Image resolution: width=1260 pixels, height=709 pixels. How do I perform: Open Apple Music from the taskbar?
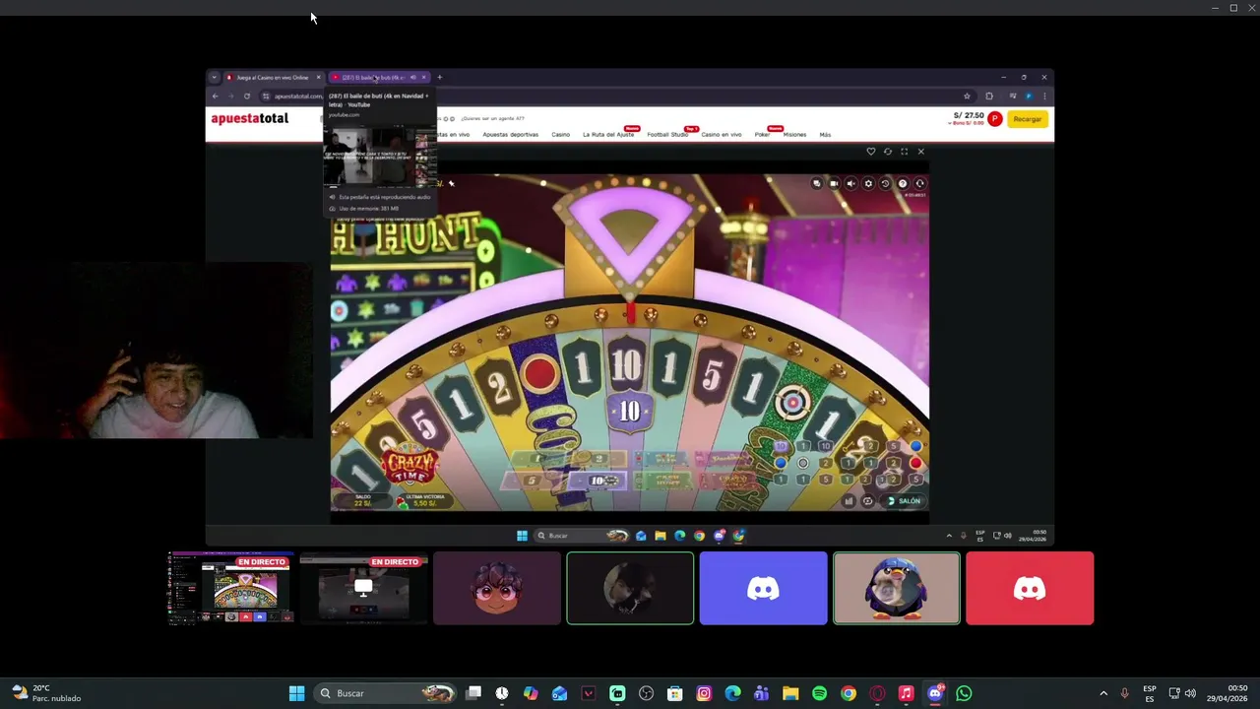pyautogui.click(x=907, y=693)
